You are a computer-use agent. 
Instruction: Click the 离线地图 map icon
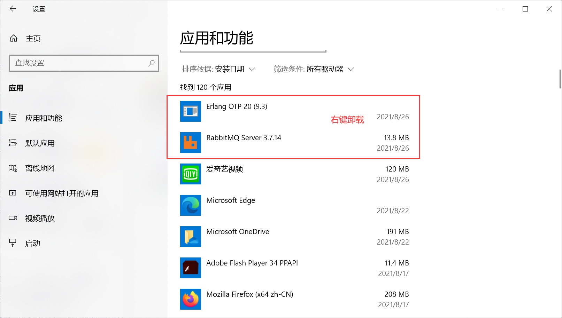tap(13, 168)
